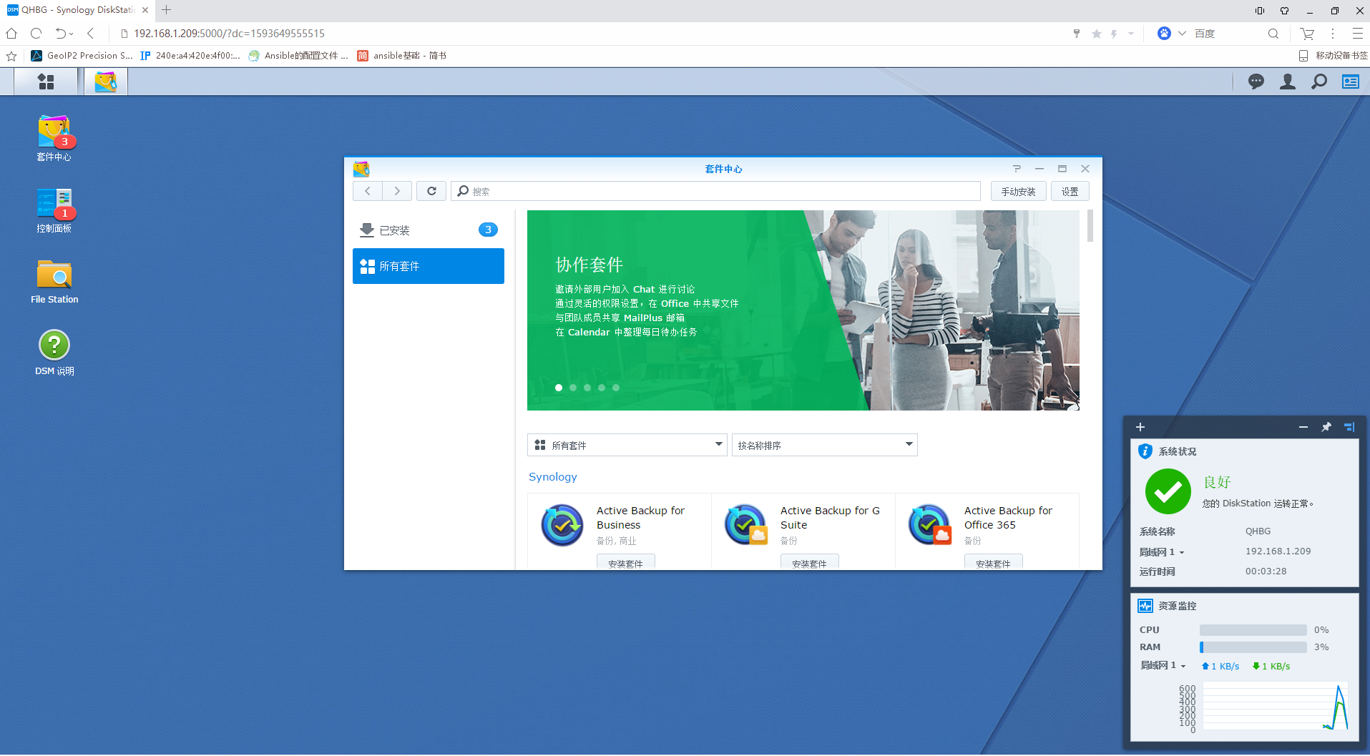
Task: Refresh the Package Center list
Action: 431,191
